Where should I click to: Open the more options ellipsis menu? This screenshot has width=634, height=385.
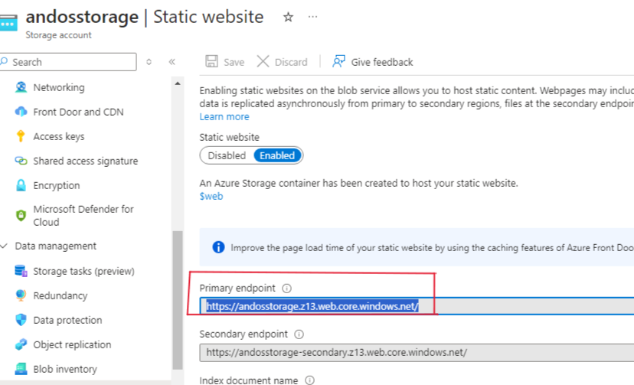pos(312,17)
